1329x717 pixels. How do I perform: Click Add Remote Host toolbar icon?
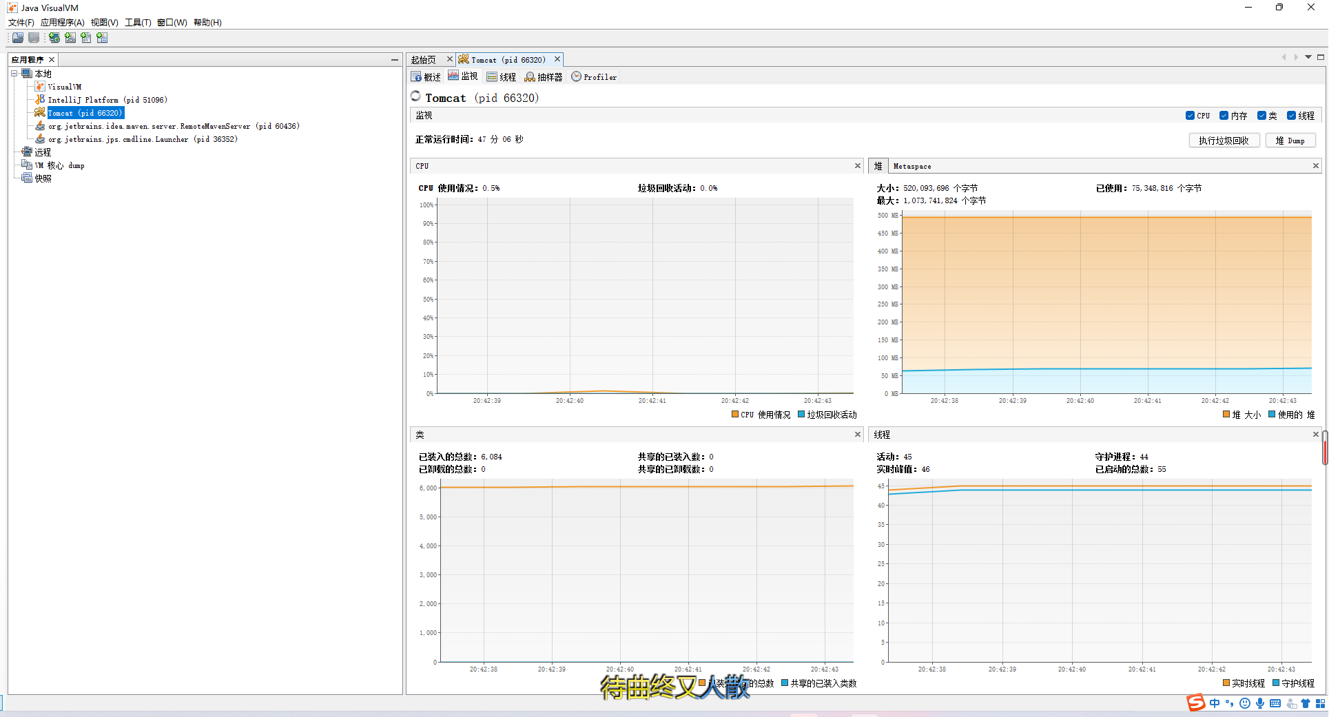(x=54, y=38)
